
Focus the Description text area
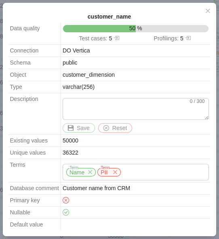(x=136, y=109)
